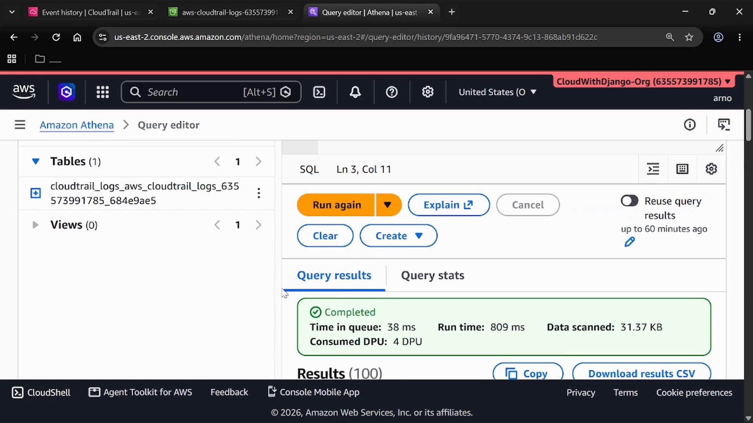
Task: Clear the query editor
Action: coord(325,236)
